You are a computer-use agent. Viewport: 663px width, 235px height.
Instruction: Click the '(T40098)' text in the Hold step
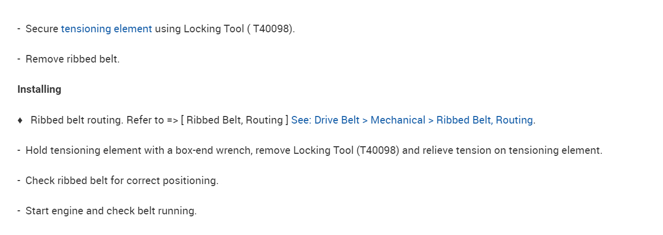point(377,150)
